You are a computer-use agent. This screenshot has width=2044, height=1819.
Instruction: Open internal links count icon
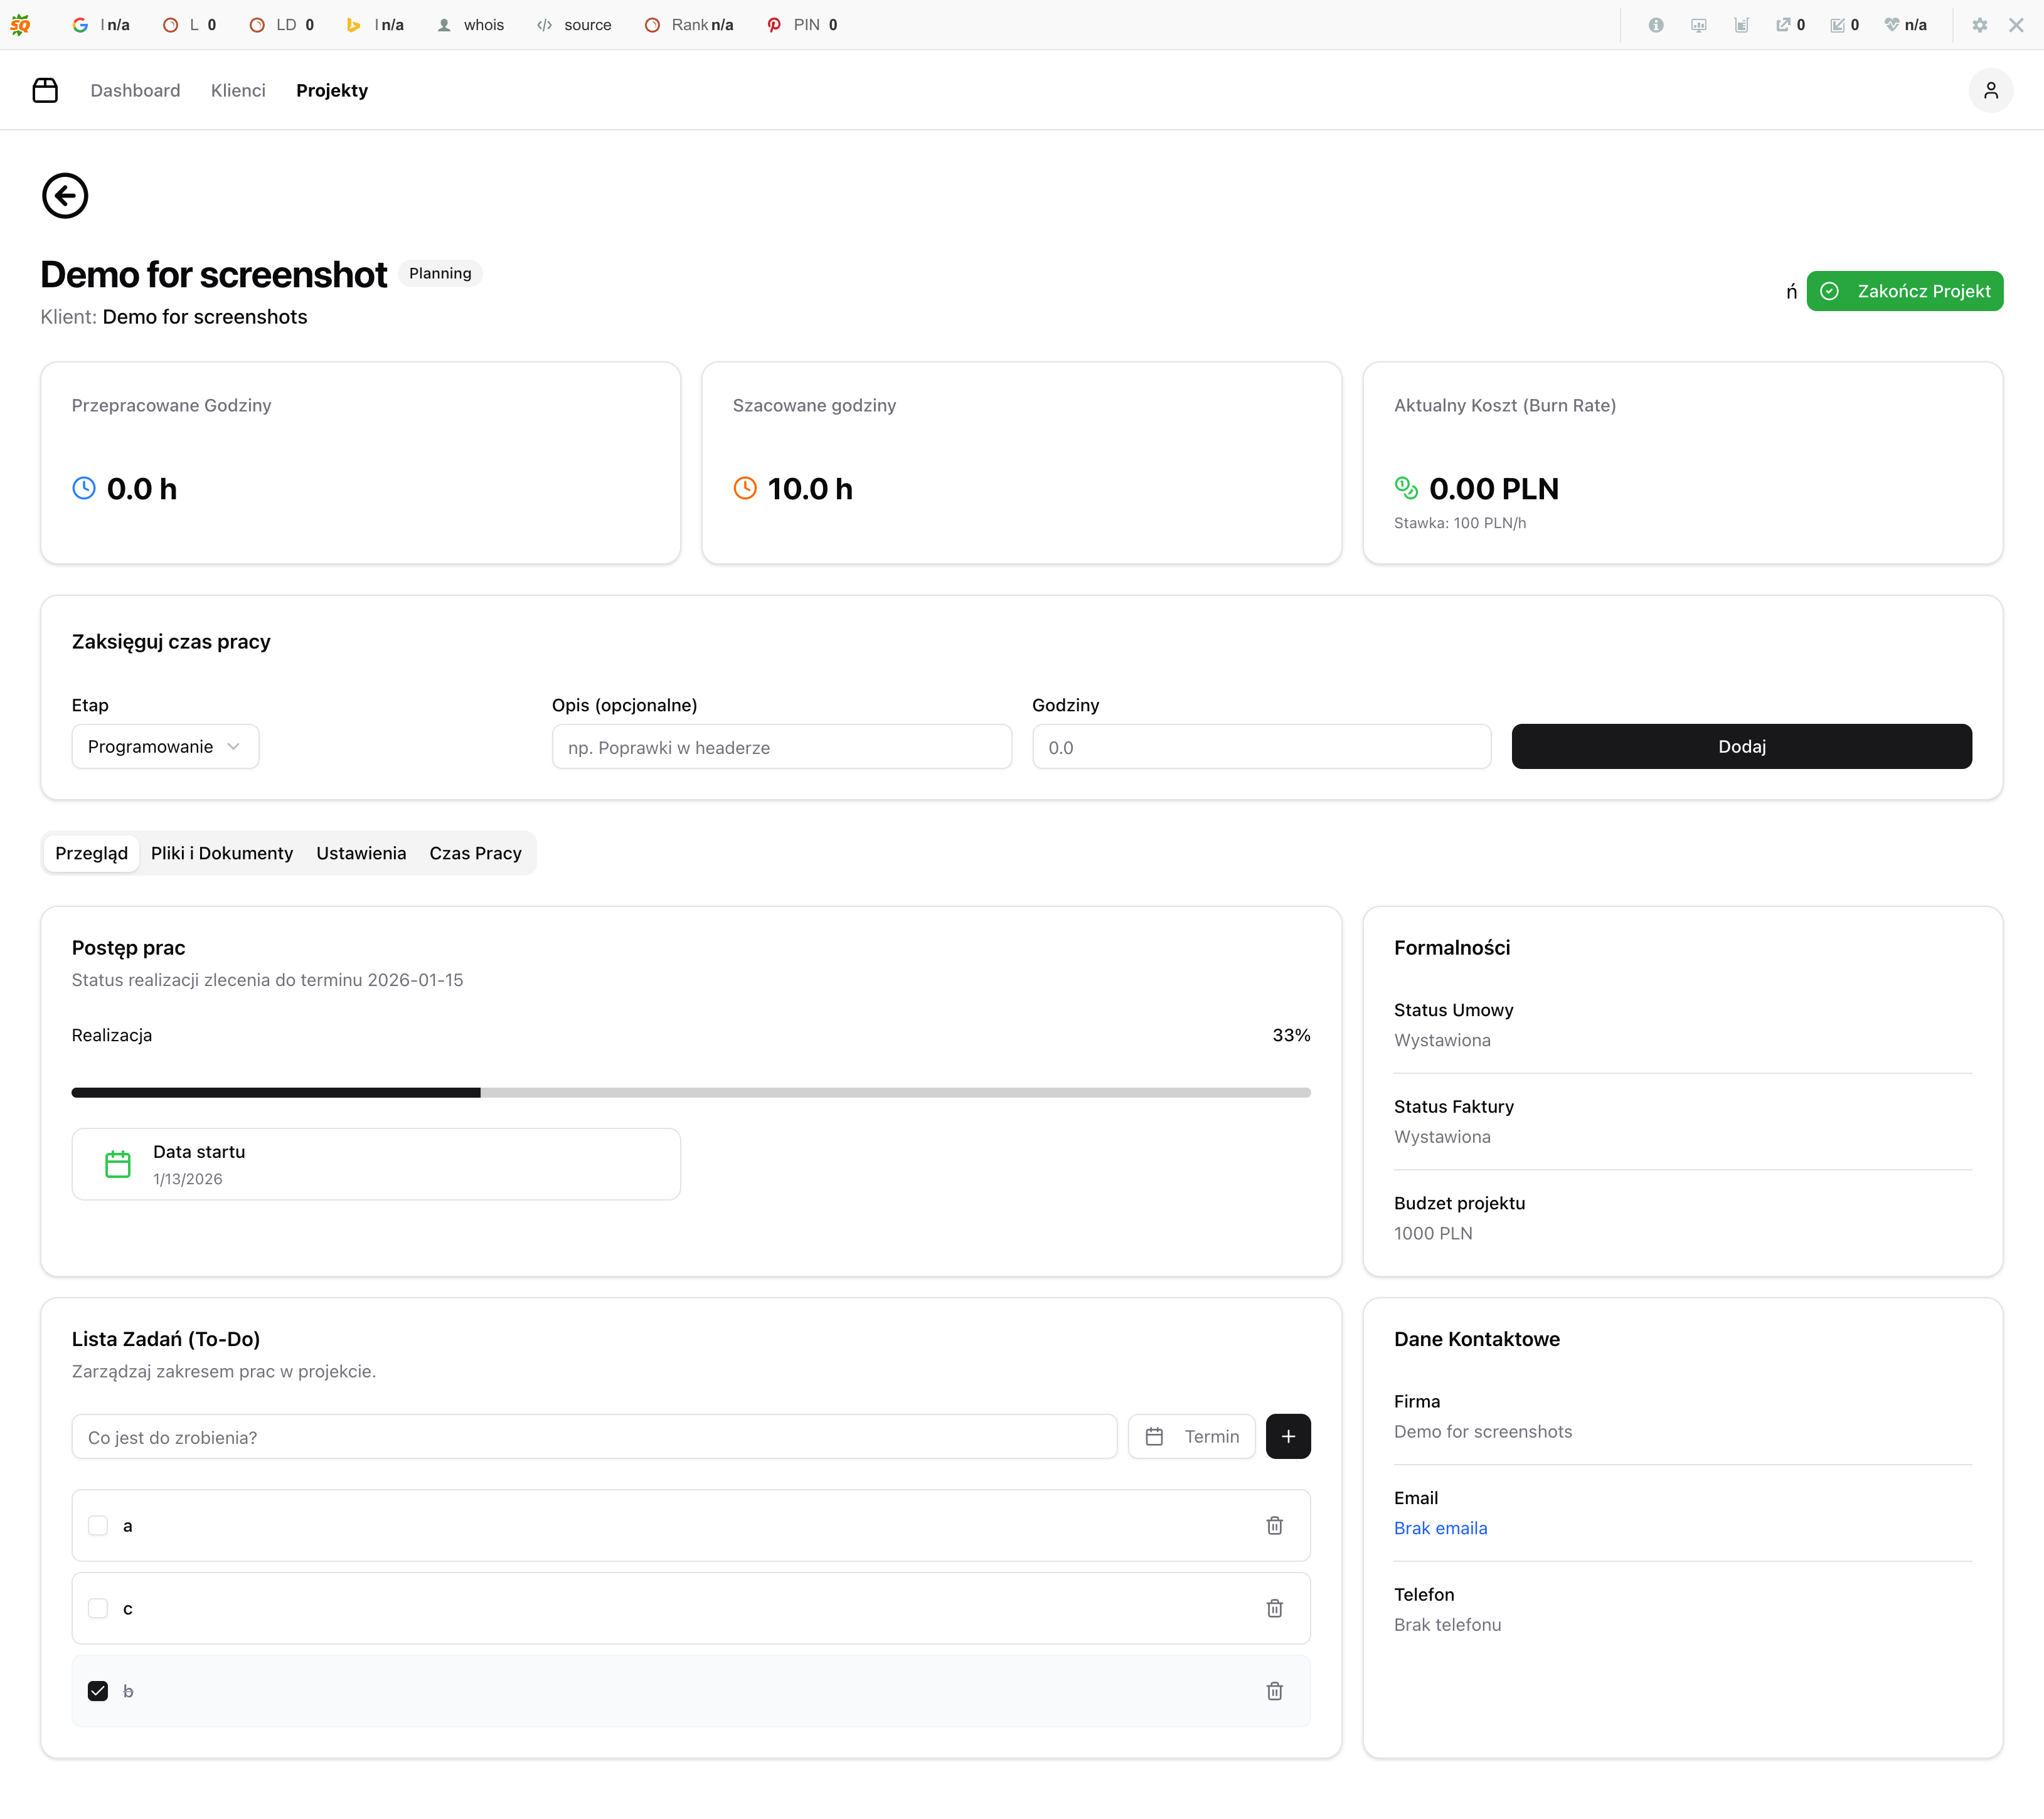[x=1844, y=25]
